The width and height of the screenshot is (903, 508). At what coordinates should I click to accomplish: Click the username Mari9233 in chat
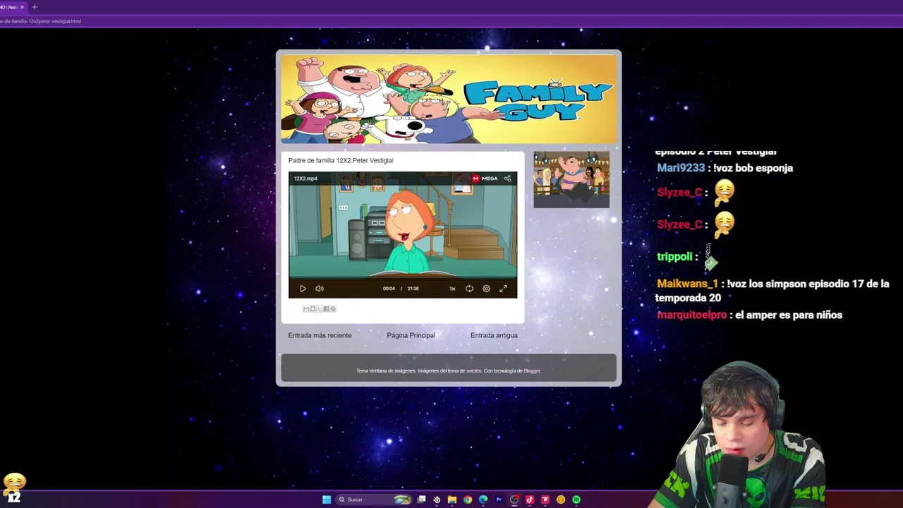[681, 168]
